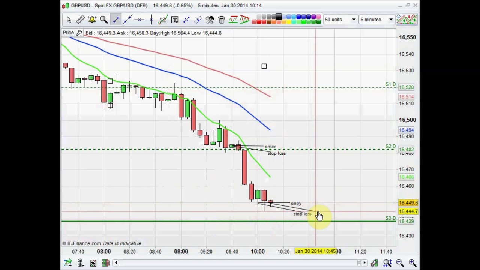This screenshot has width=480, height=270.
Task: Click the export chart icon at bottom left
Action: click(67, 262)
